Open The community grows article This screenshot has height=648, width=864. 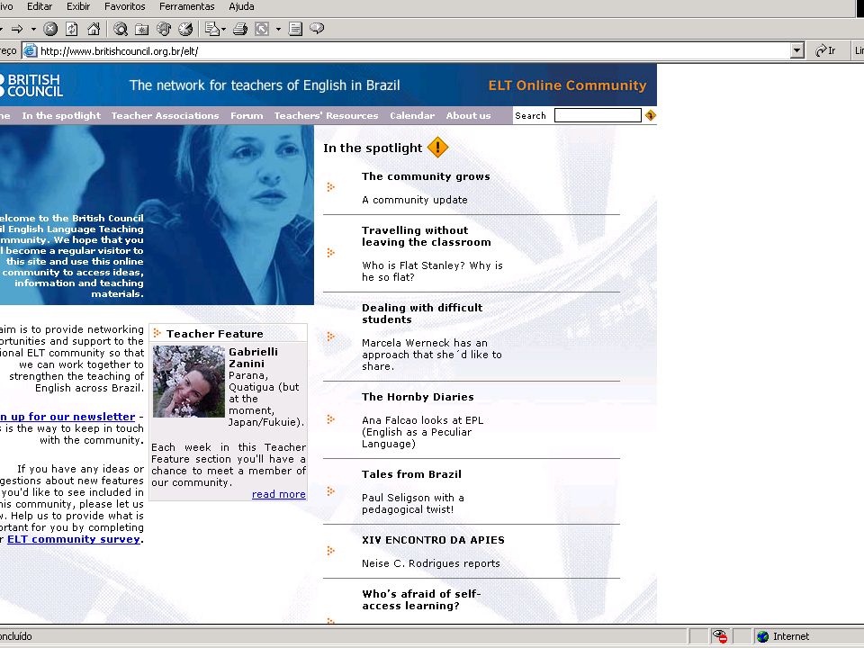426,176
